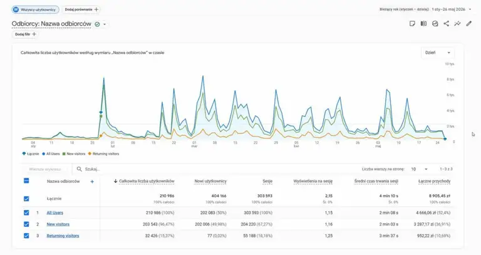This screenshot has width=481, height=255.
Task: Click the sort arrow before Całkowita liczba użytkowników
Action: (115, 181)
